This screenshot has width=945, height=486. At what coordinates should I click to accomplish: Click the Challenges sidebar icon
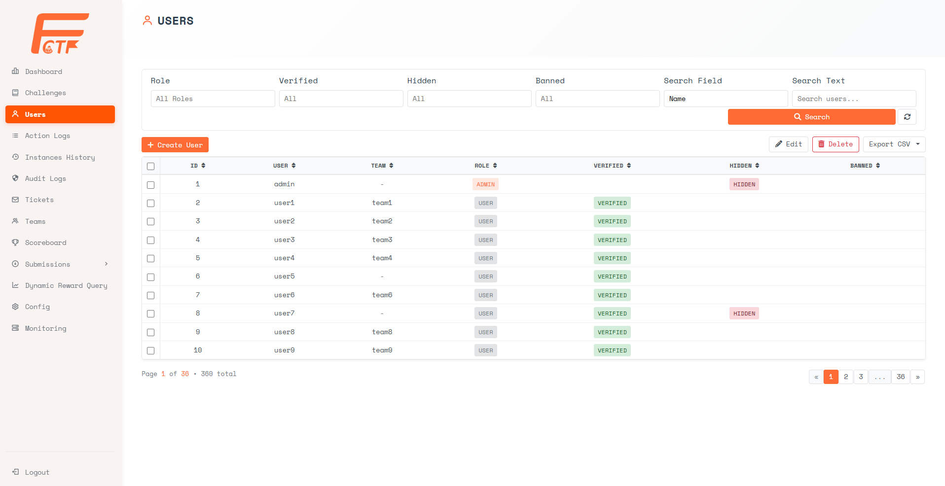click(x=15, y=93)
